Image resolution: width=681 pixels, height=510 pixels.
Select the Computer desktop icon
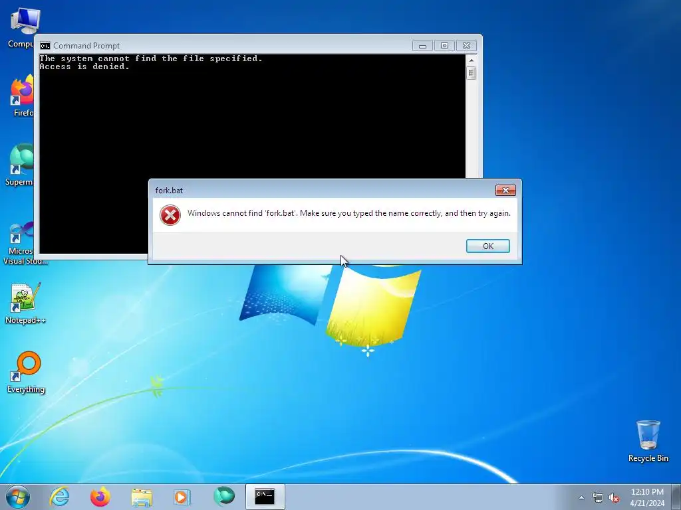22,28
